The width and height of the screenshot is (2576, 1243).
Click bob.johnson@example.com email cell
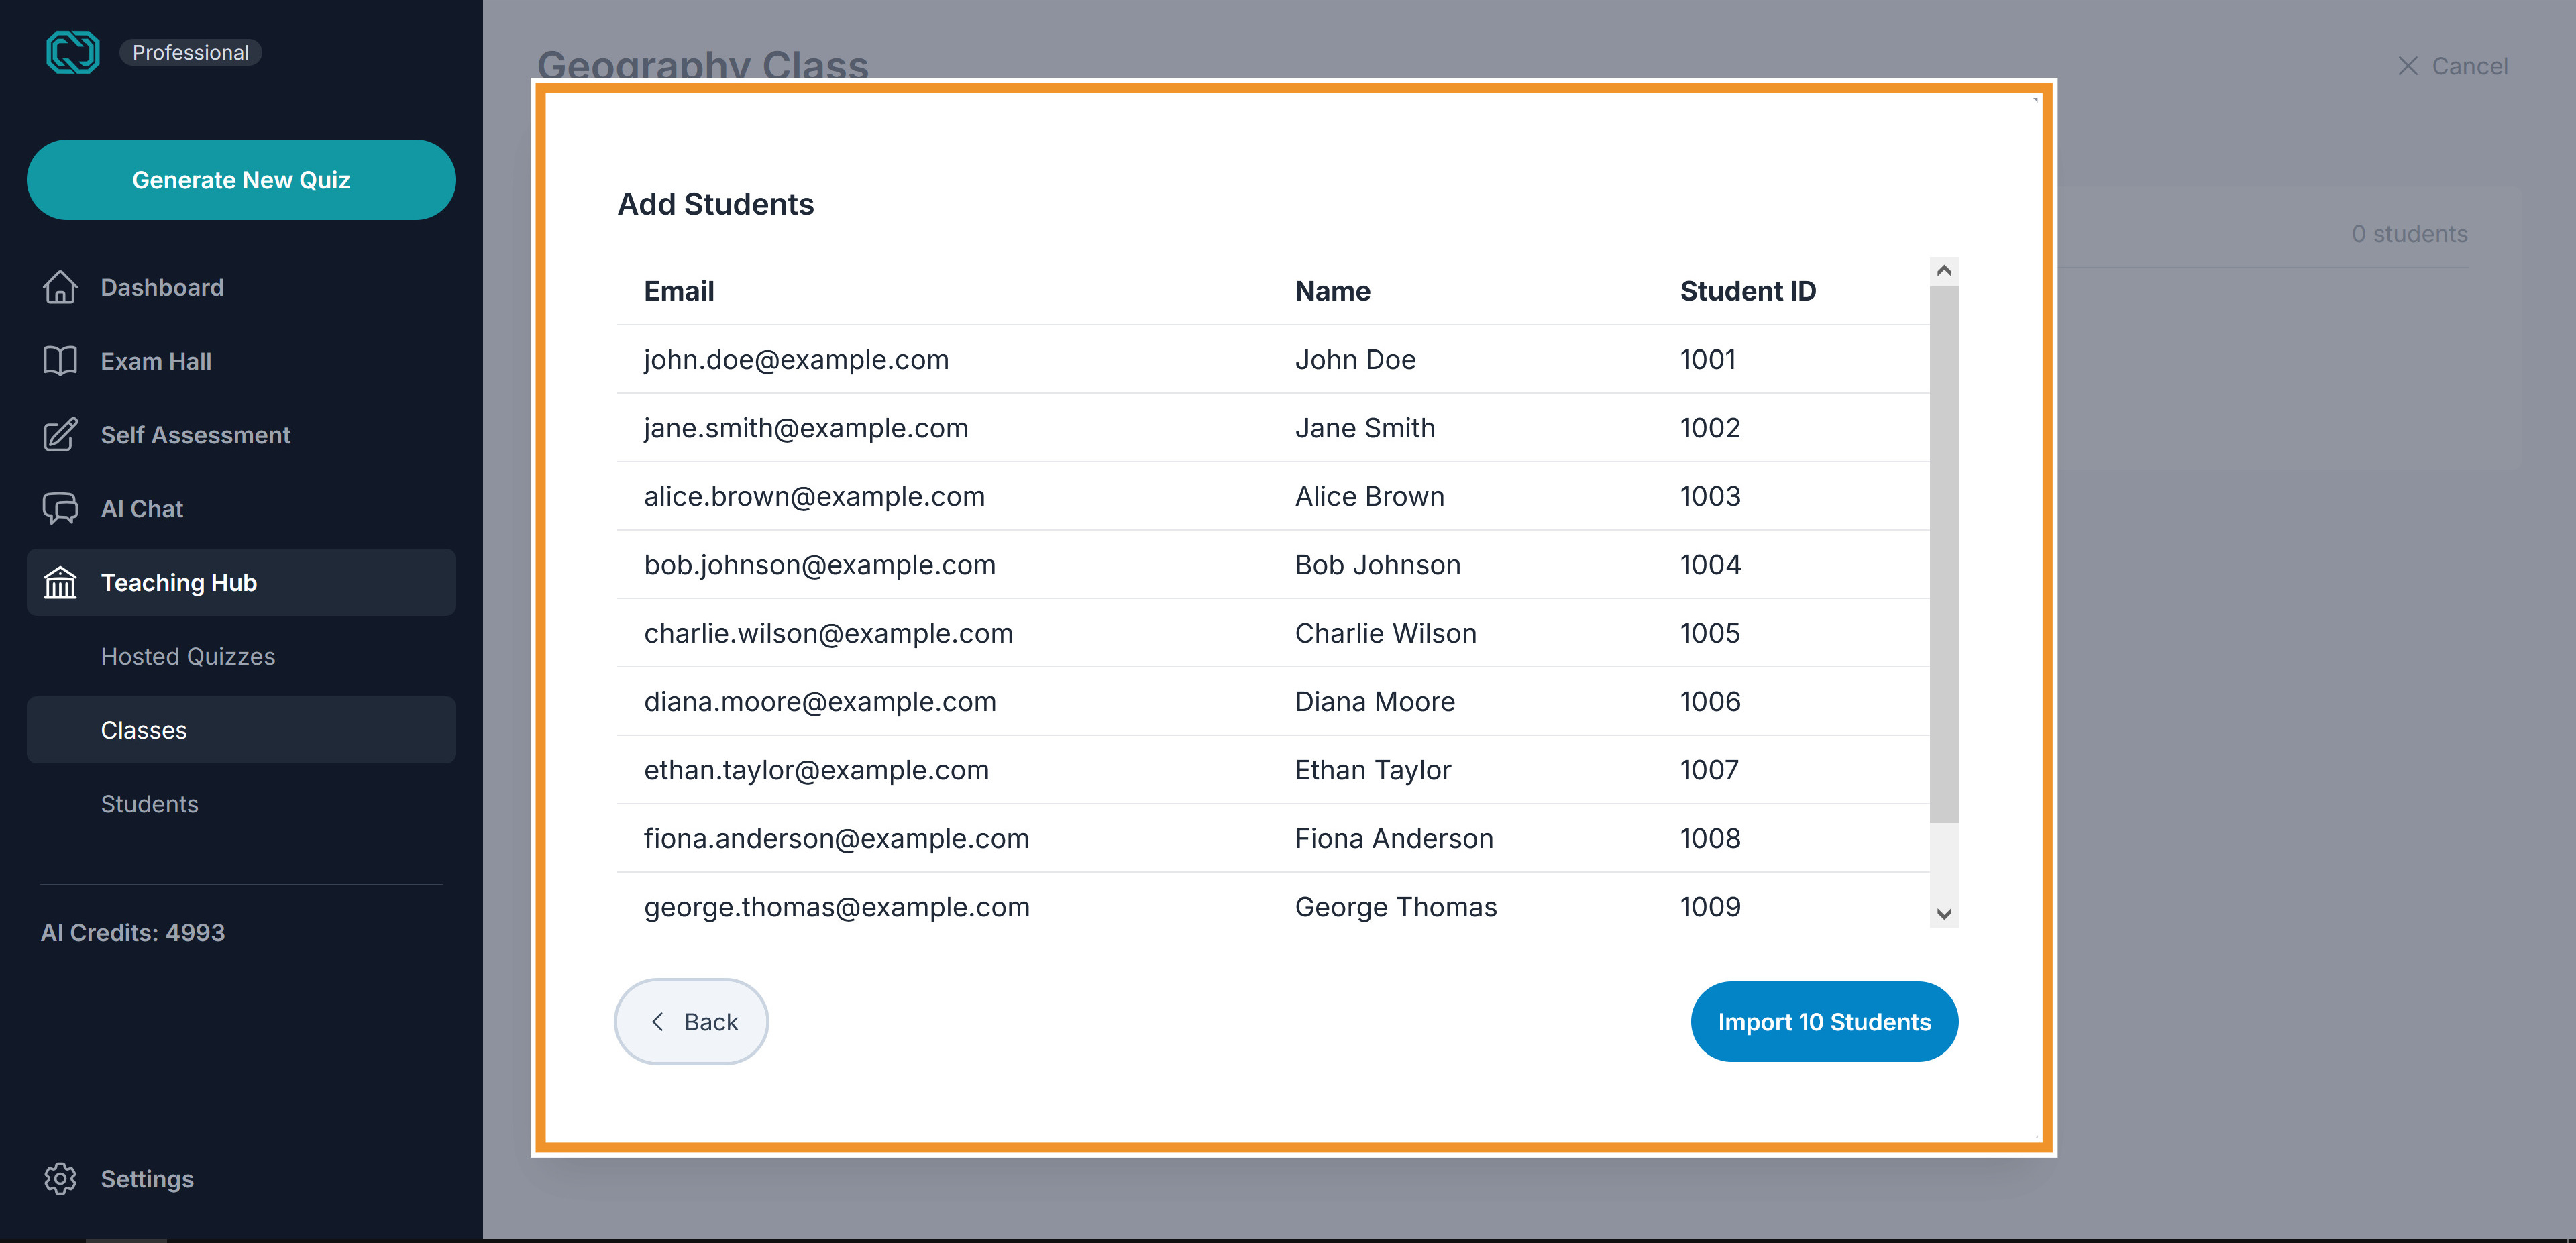point(820,565)
